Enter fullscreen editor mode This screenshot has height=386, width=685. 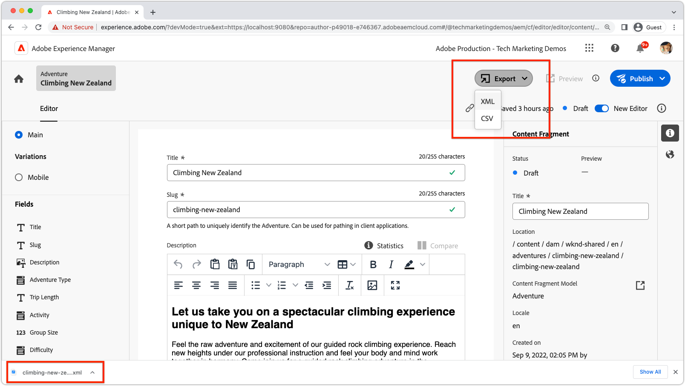395,285
